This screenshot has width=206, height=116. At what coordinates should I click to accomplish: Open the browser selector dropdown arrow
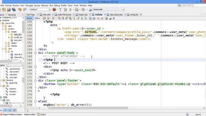point(57,9)
